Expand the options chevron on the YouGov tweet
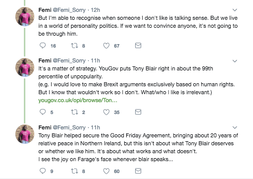 [x=235, y=61]
